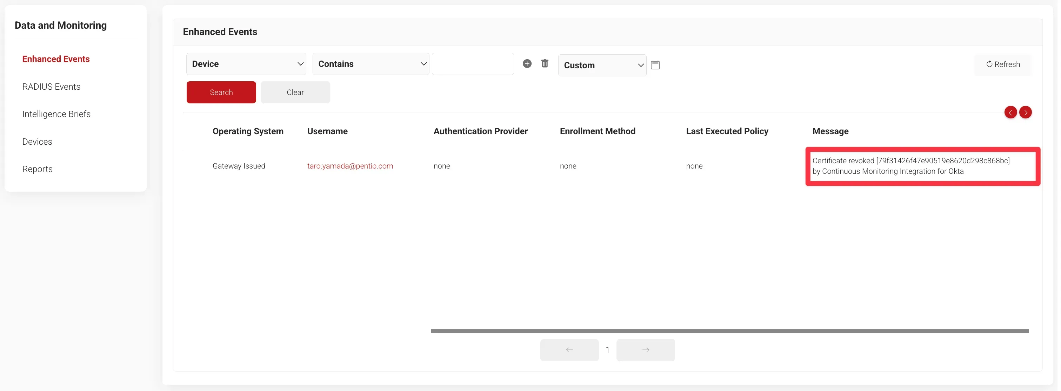Open the calendar date picker icon
The height and width of the screenshot is (391, 1061).
point(655,65)
